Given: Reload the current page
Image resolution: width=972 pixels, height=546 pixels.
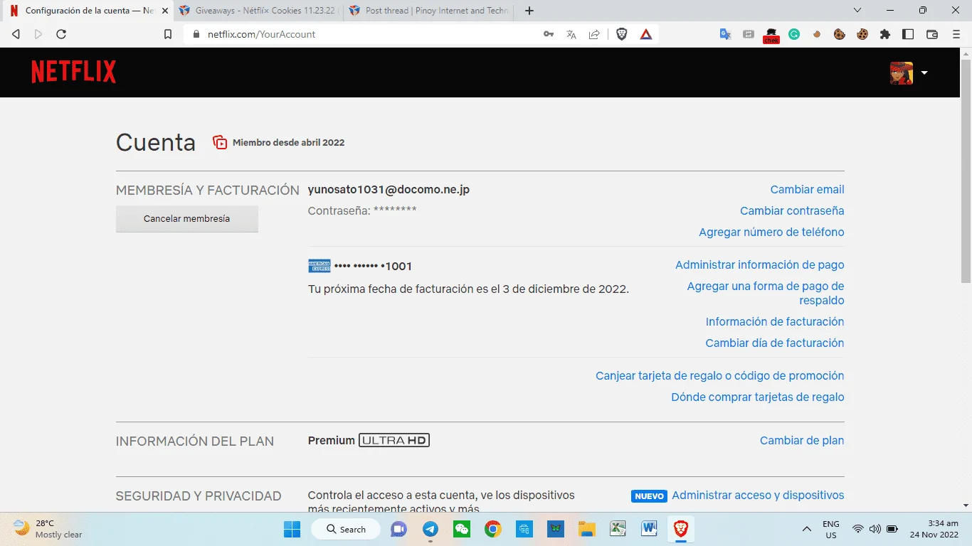Looking at the screenshot, I should click(x=61, y=34).
